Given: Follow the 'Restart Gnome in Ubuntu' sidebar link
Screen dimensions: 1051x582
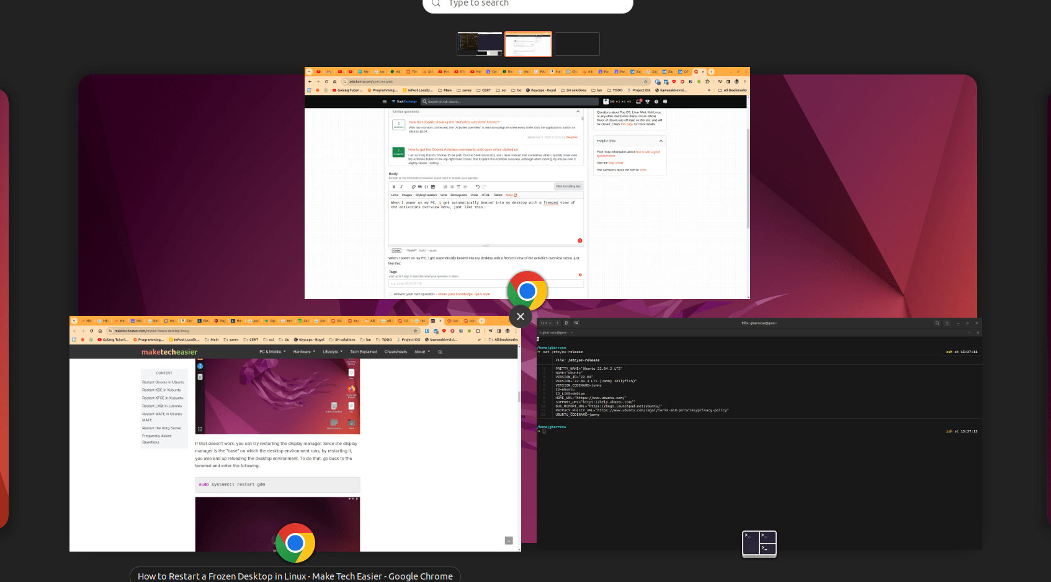Looking at the screenshot, I should tap(163, 382).
